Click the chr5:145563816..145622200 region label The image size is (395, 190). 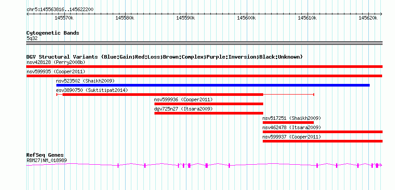click(x=60, y=10)
